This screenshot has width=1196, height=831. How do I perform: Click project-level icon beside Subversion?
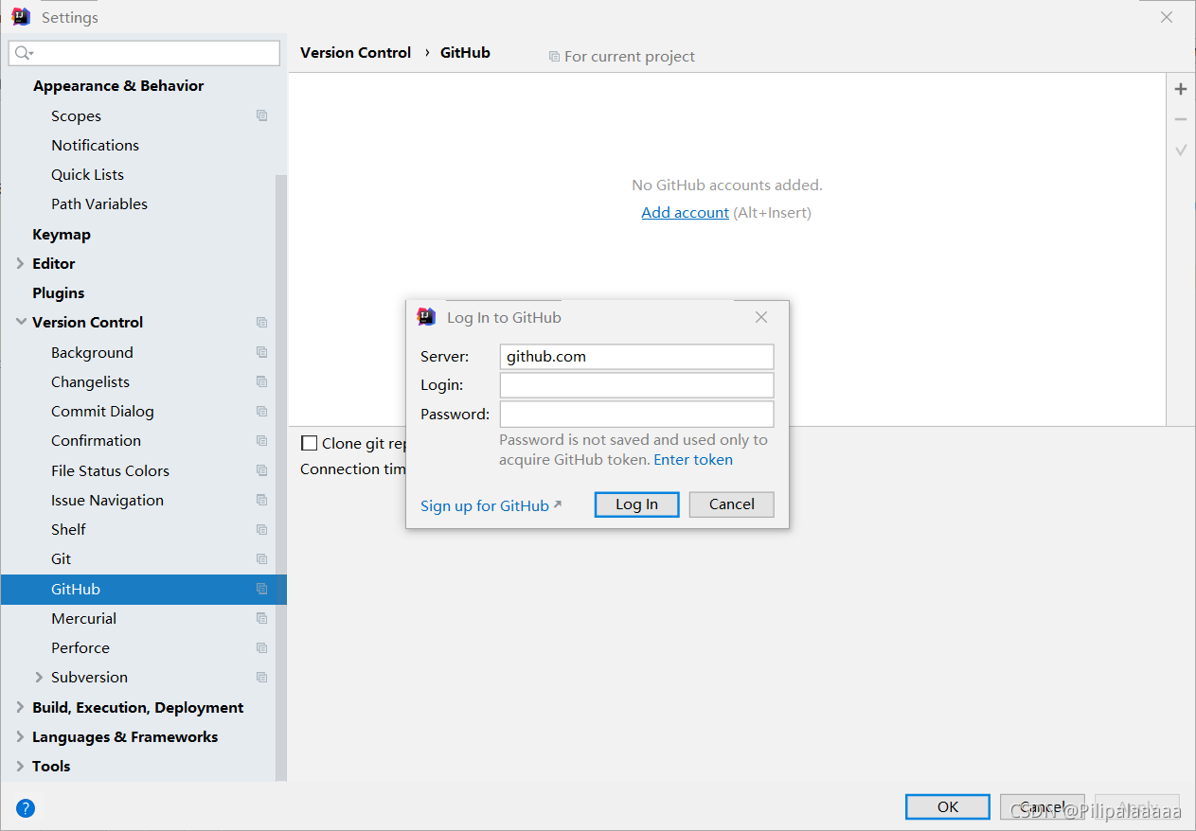point(262,677)
